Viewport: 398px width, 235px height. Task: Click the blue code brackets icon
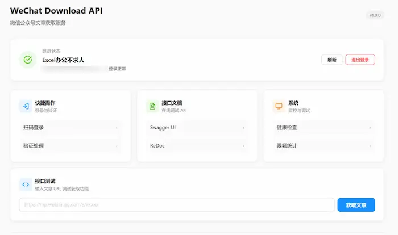(25, 184)
